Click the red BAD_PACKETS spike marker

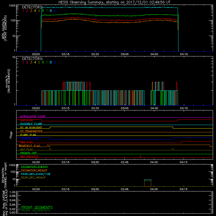pyautogui.click(x=140, y=157)
